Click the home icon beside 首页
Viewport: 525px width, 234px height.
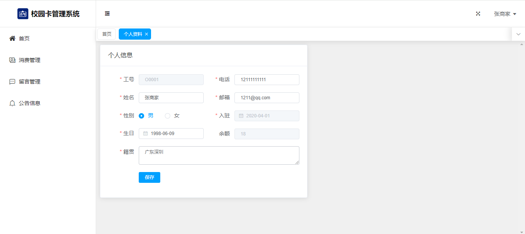pos(12,38)
